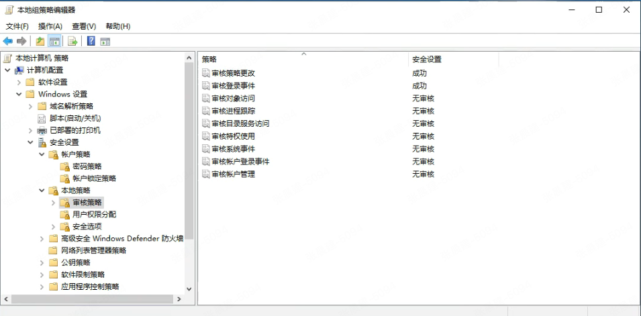641x316 pixels.
Task: Click the window title bar app icon
Action: point(9,10)
